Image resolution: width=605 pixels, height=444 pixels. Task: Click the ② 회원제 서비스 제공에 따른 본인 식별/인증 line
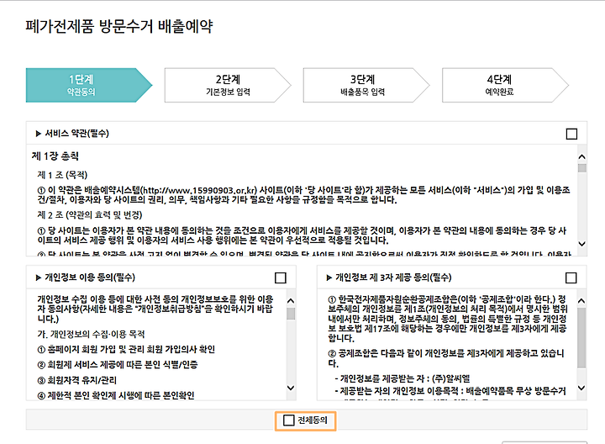(x=118, y=365)
